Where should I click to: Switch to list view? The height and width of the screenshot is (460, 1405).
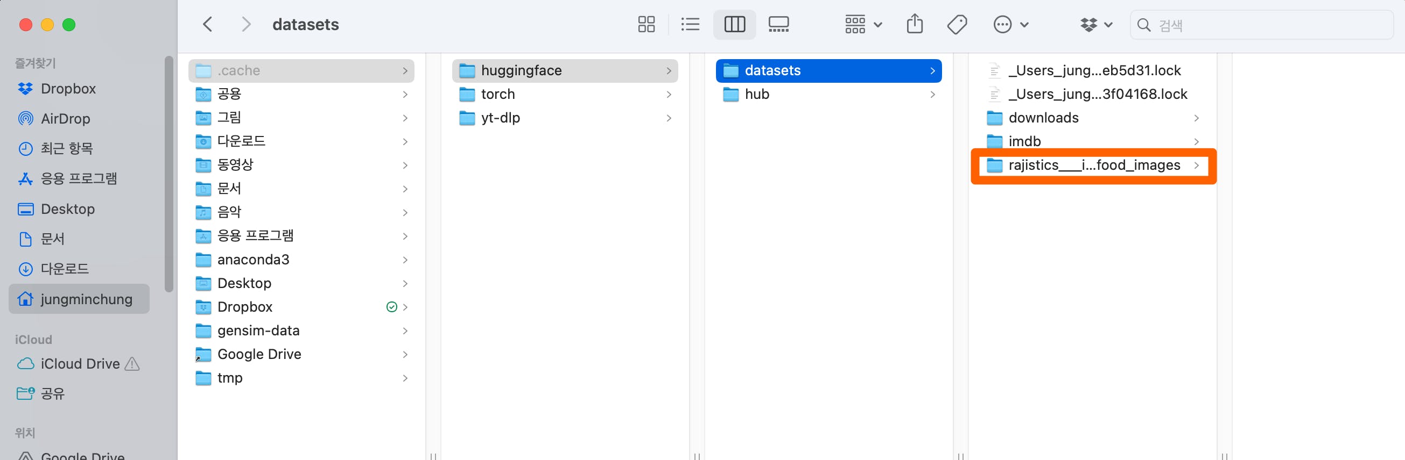tap(690, 25)
